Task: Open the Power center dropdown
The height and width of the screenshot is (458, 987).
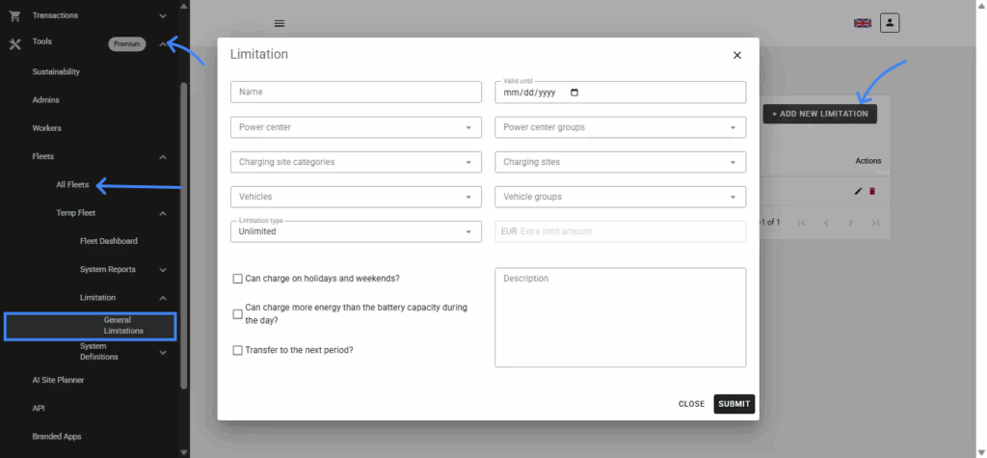Action: tap(356, 127)
